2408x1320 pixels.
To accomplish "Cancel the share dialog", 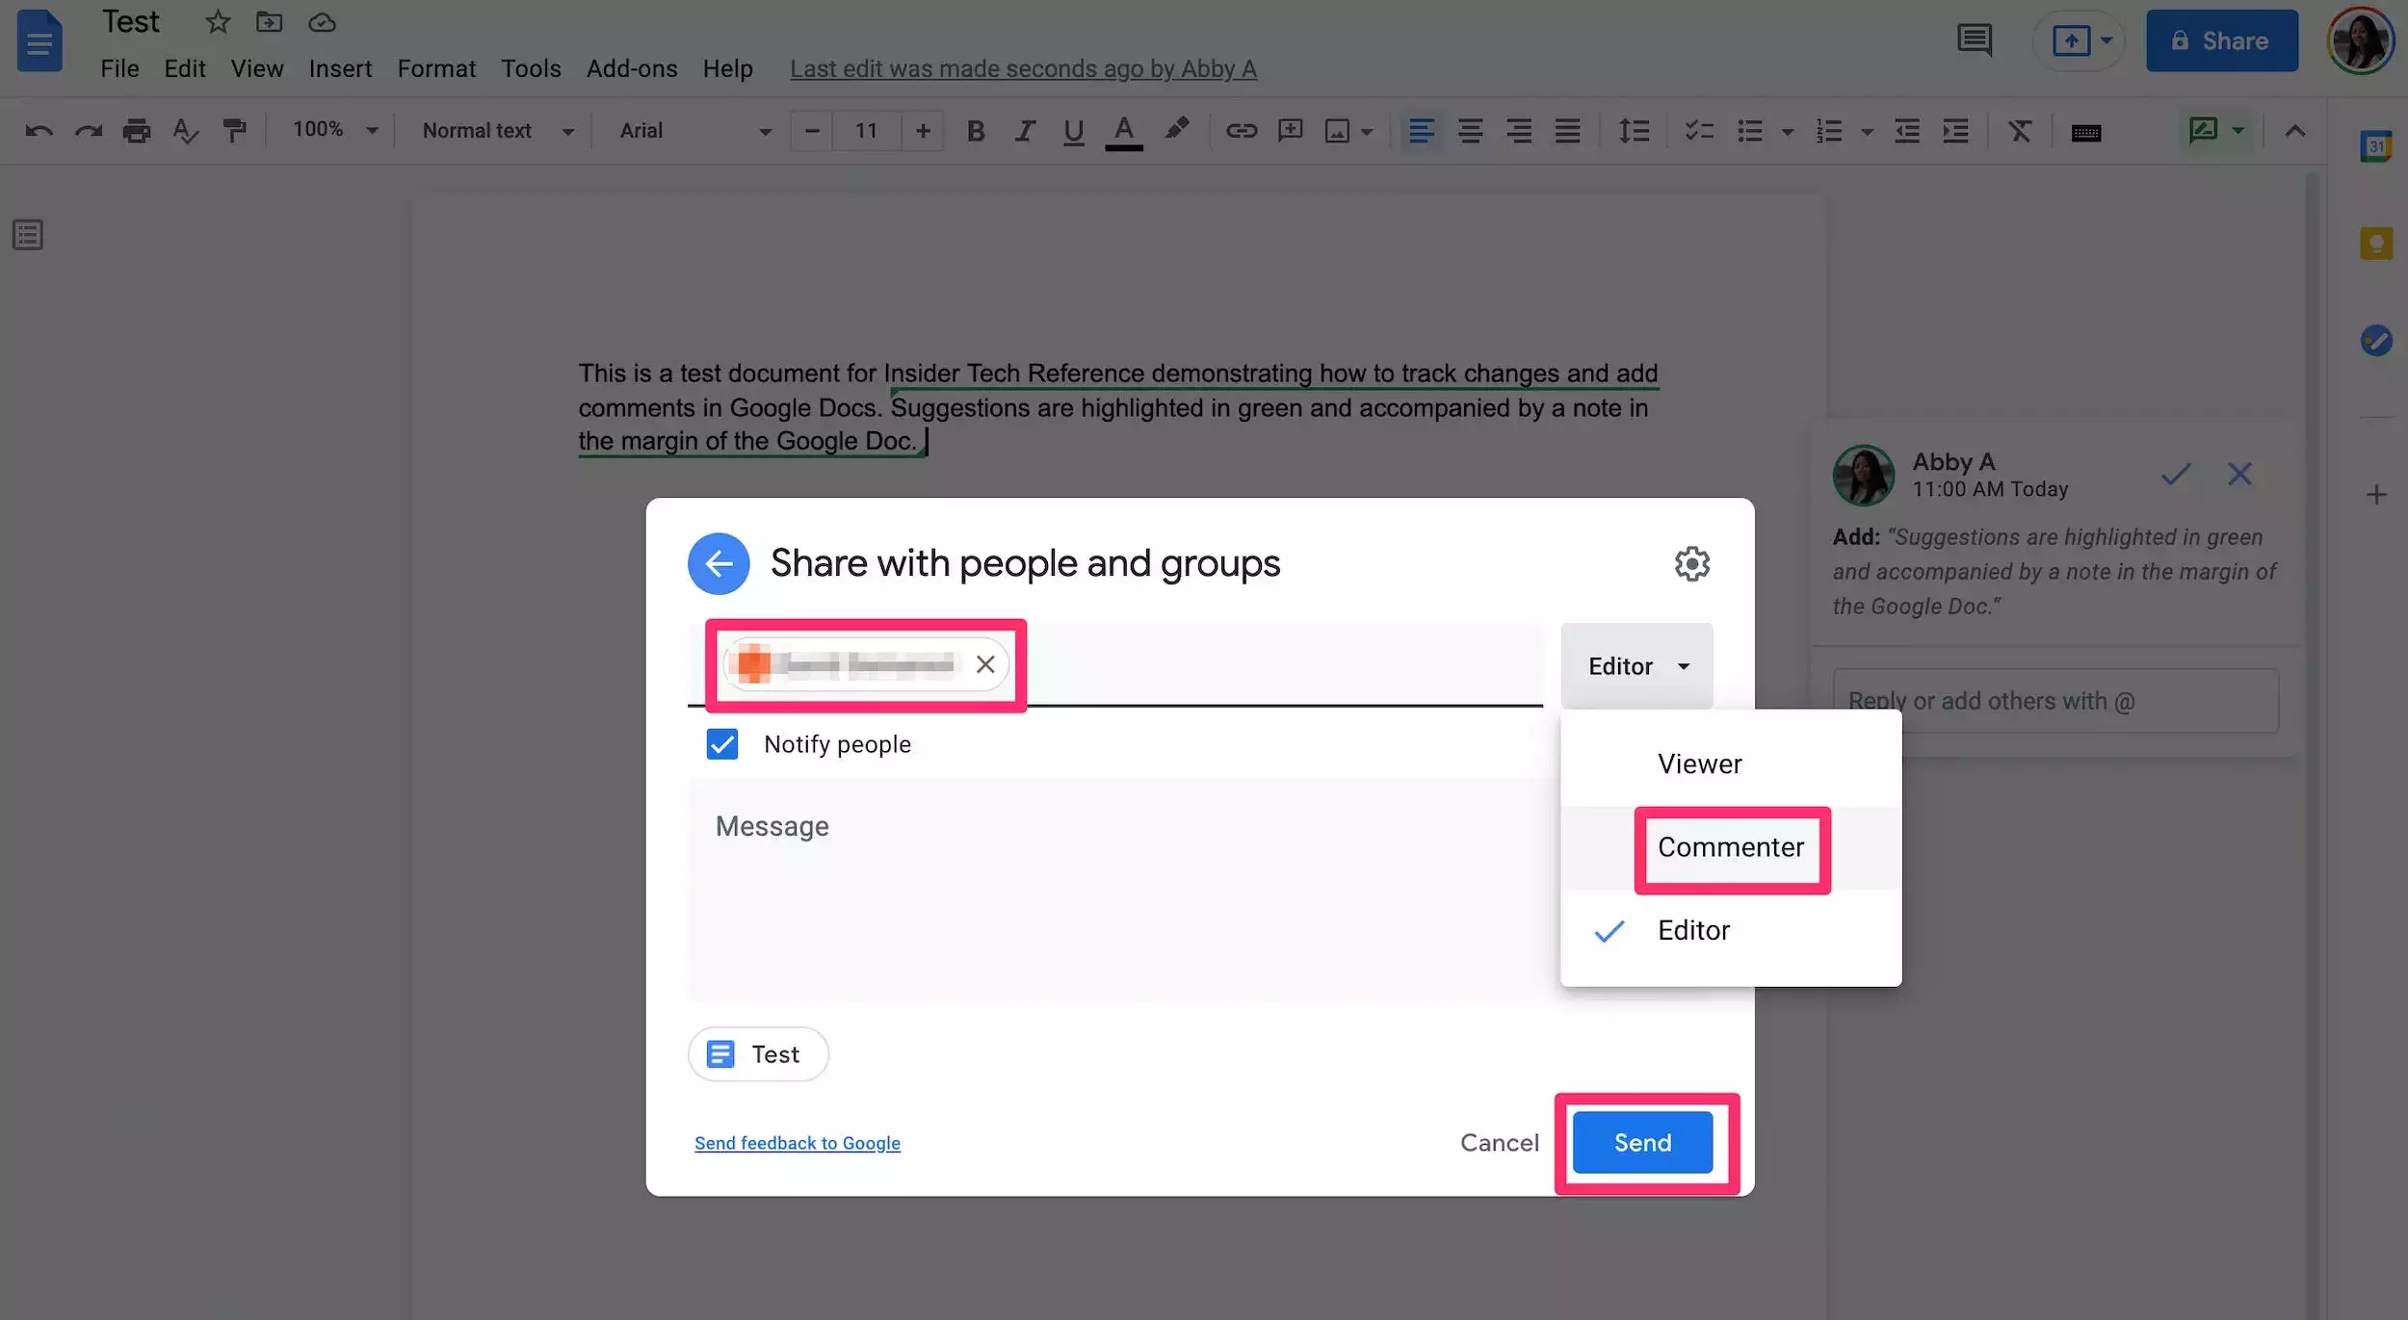I will tap(1499, 1143).
